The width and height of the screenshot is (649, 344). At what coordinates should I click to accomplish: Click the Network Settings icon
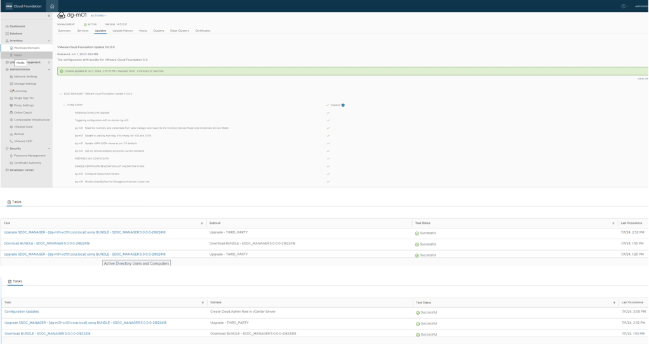11,77
